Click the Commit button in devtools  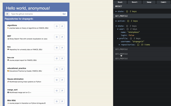click(164, 2)
